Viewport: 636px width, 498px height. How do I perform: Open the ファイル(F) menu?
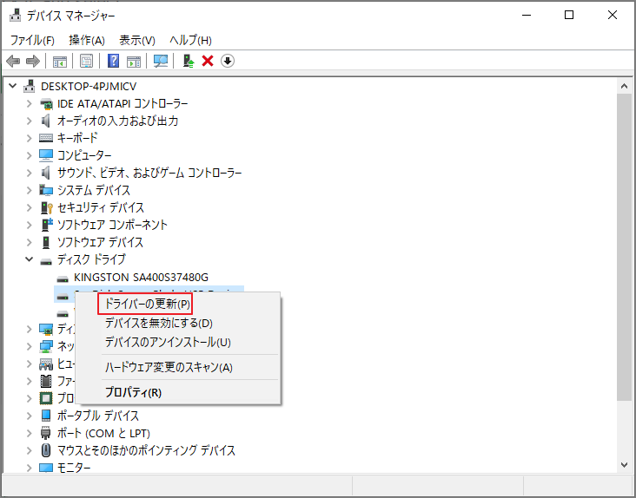click(32, 40)
